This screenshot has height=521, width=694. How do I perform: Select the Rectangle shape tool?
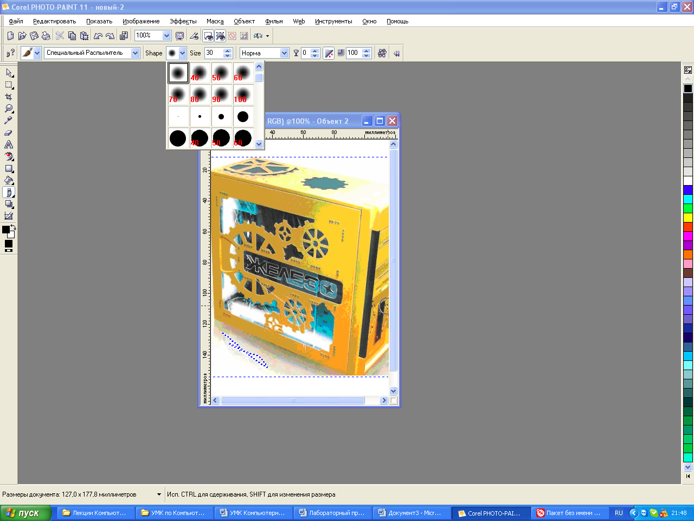(x=9, y=168)
